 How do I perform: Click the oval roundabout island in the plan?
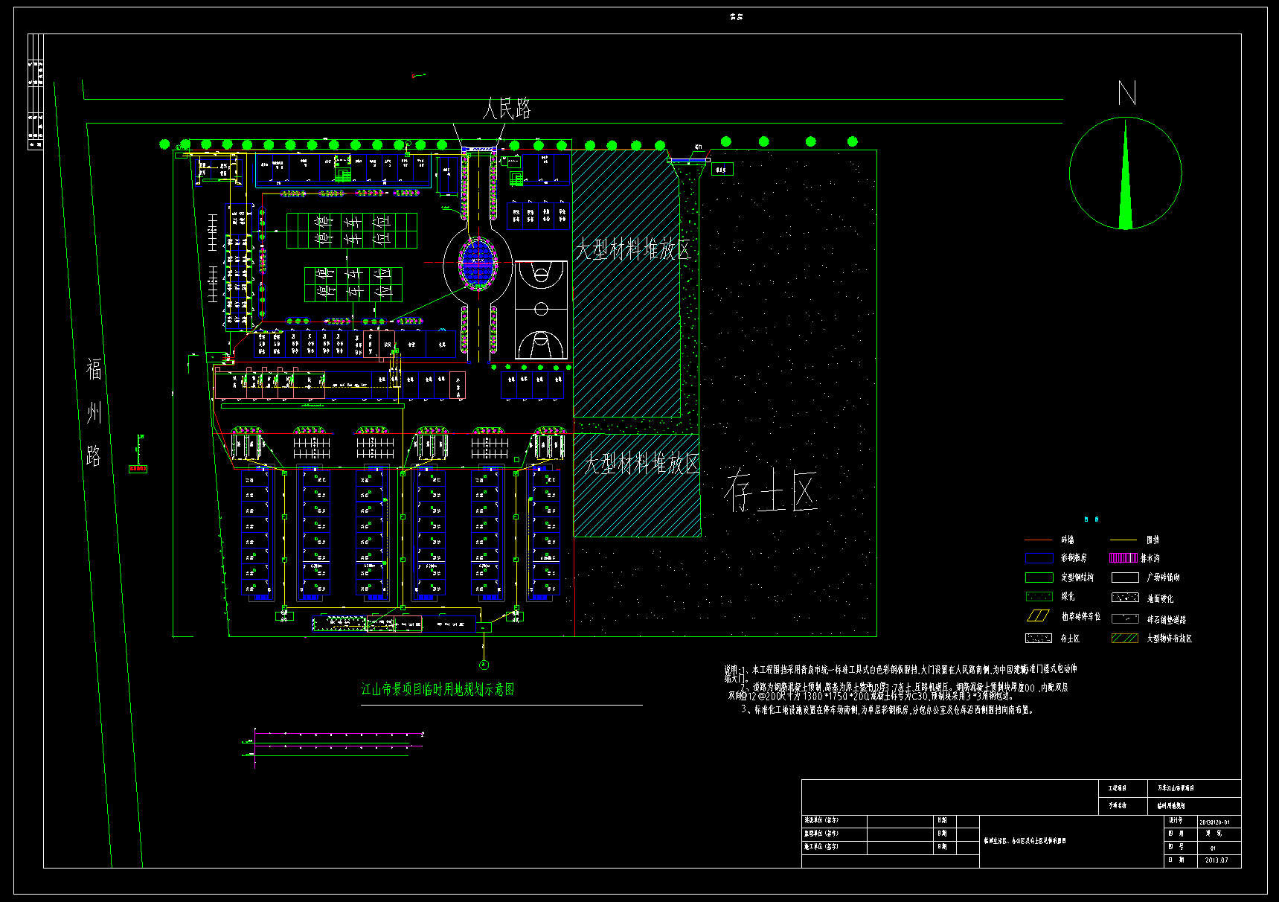[x=478, y=263]
